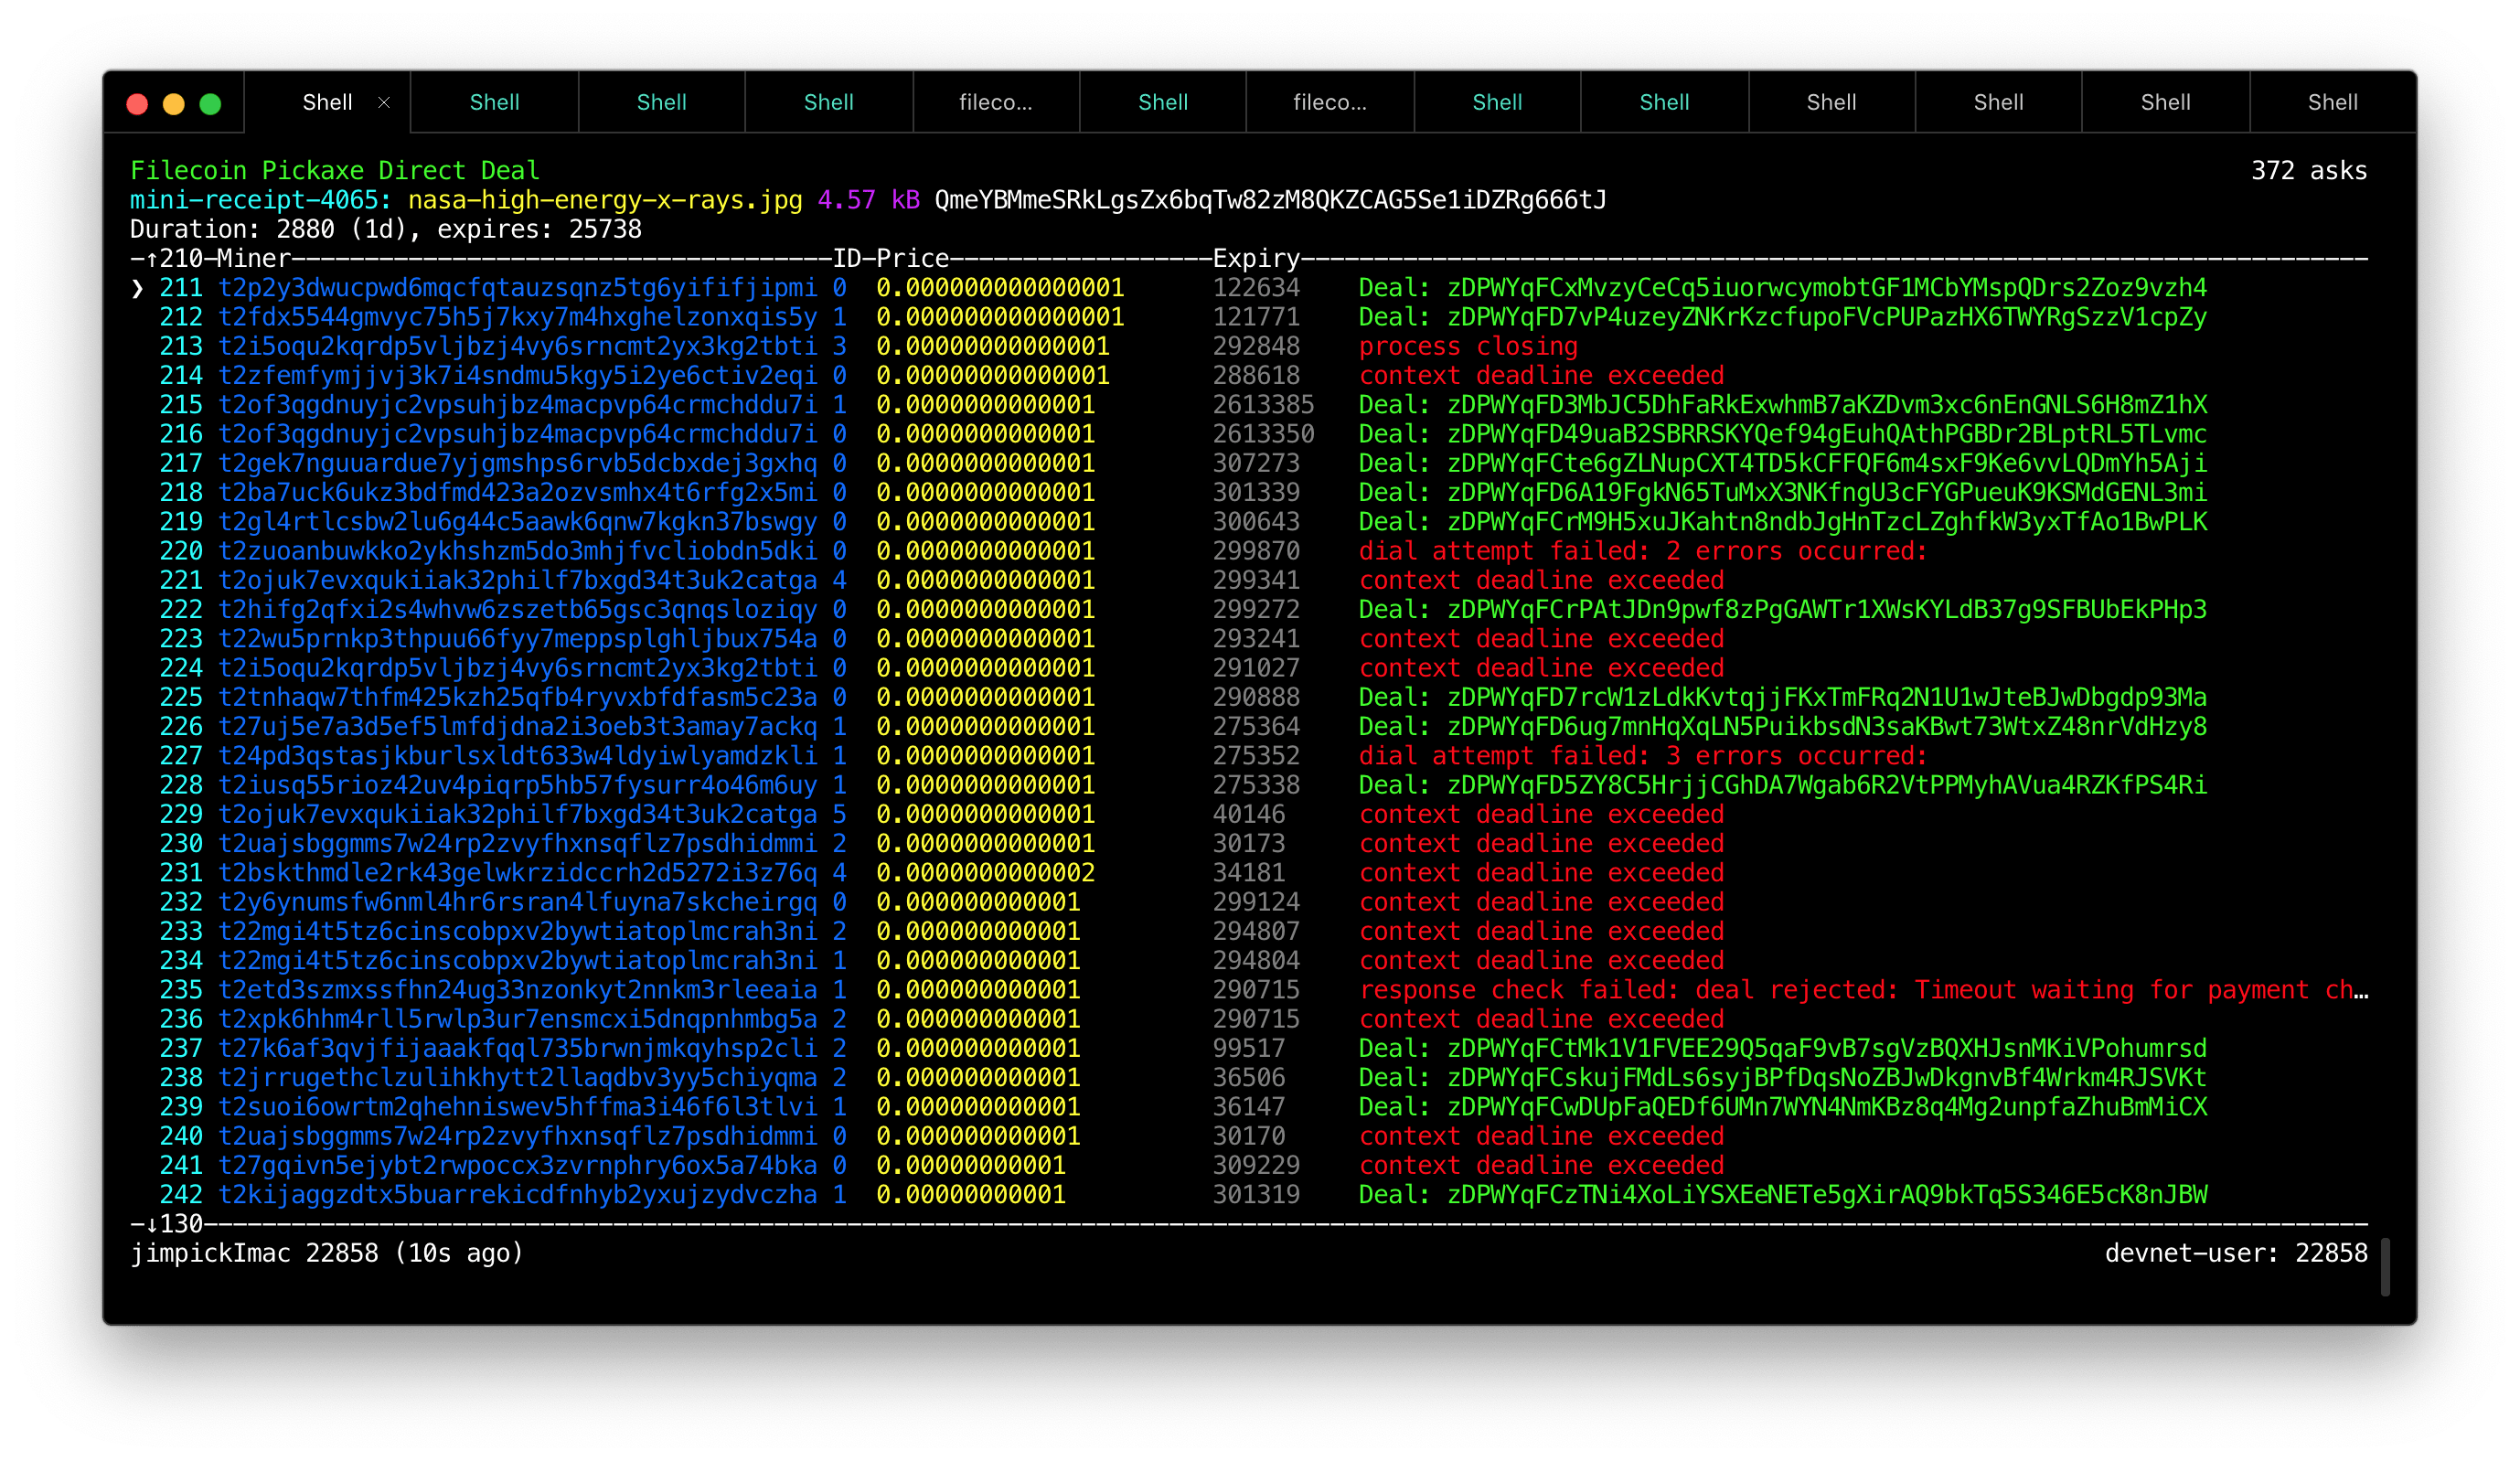
Task: Click the 'Duration: 2880 (1d), expires: 25738' line
Action: pyautogui.click(x=386, y=229)
